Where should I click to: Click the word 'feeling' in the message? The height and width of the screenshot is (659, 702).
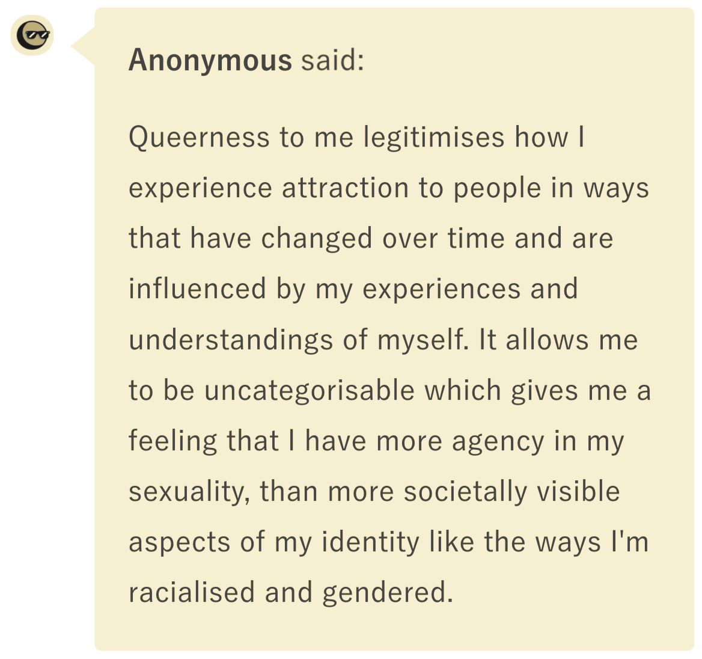pos(173,441)
